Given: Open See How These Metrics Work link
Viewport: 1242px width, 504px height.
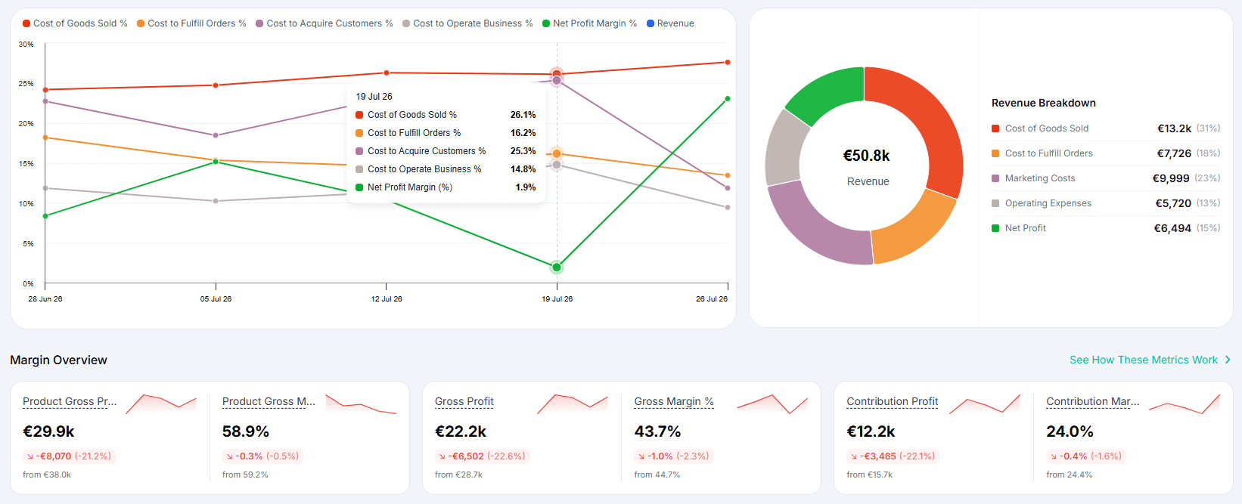Looking at the screenshot, I should [x=1144, y=360].
